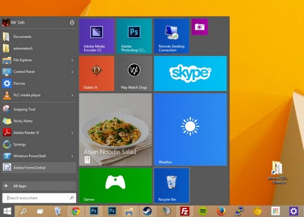
Task: Click the All Apps button
Action: (39, 186)
